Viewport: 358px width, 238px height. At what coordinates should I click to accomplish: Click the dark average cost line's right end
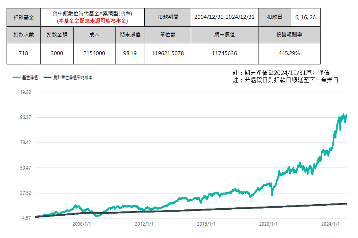(x=346, y=204)
